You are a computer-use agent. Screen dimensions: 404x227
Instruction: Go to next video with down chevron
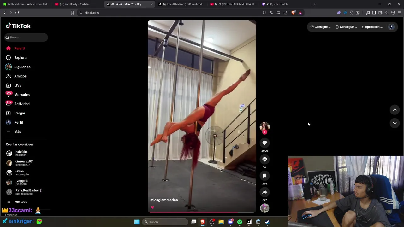tap(395, 123)
